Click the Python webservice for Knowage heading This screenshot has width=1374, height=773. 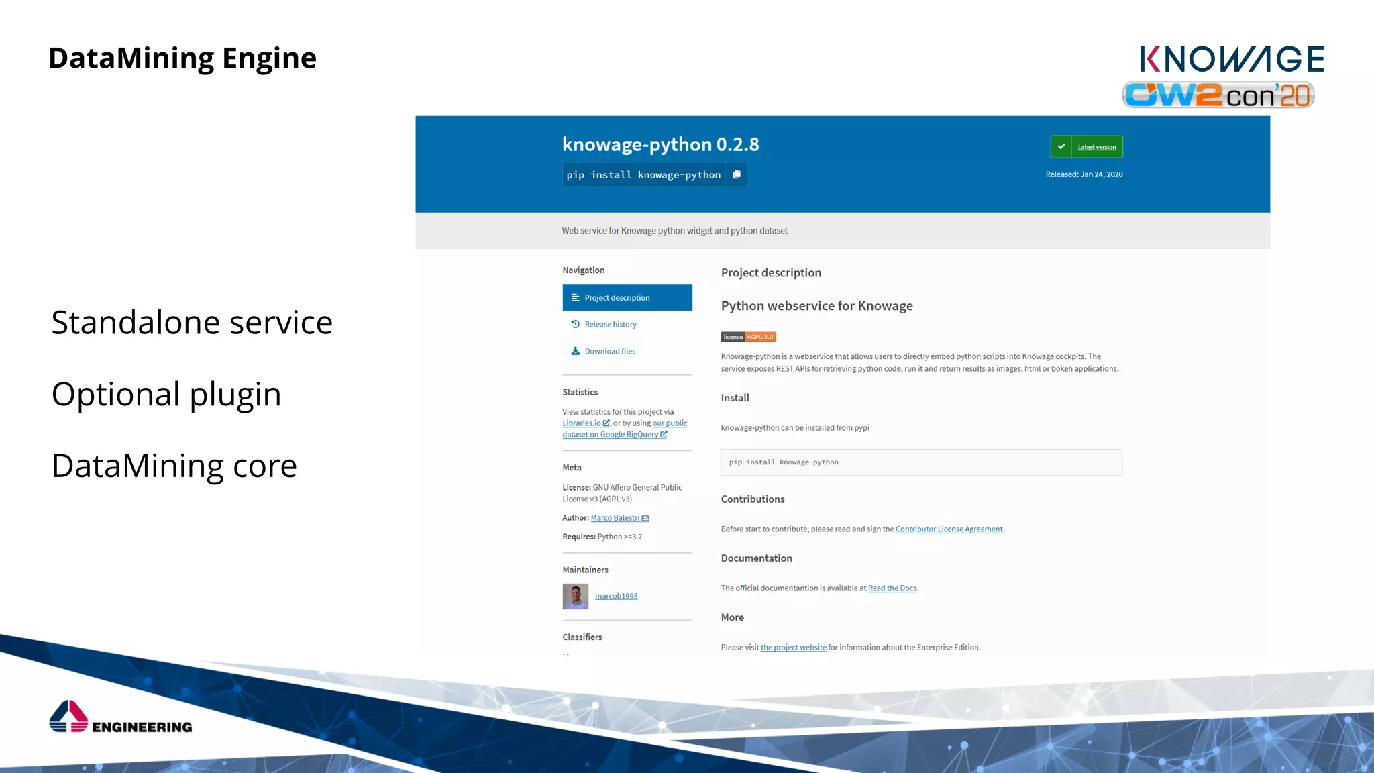817,306
